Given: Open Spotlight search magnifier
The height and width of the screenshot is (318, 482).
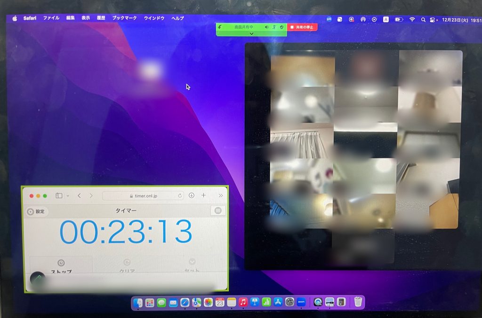Looking at the screenshot, I should [x=423, y=20].
